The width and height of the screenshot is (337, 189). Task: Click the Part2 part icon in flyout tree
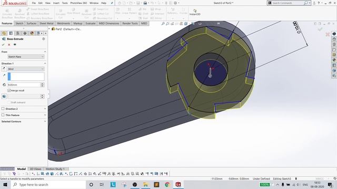point(53,29)
